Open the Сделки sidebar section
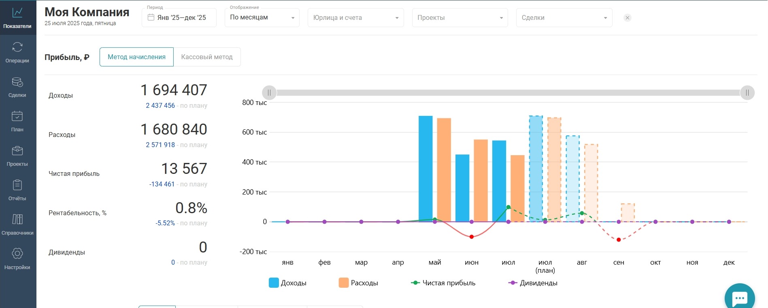768x308 pixels. point(17,82)
